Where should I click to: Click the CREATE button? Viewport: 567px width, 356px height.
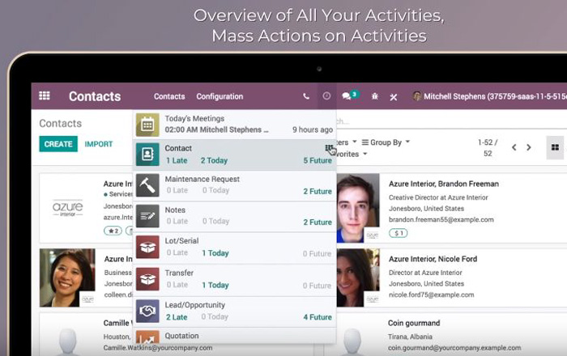(x=58, y=144)
